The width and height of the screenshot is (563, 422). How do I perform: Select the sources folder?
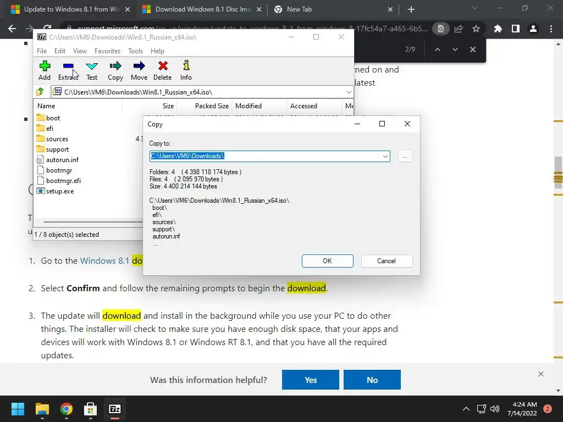point(57,139)
